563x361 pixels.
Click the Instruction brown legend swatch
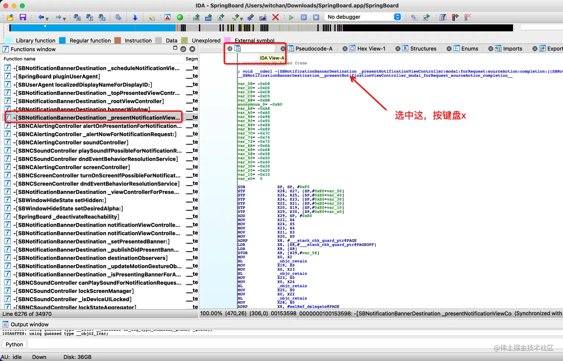[x=118, y=41]
